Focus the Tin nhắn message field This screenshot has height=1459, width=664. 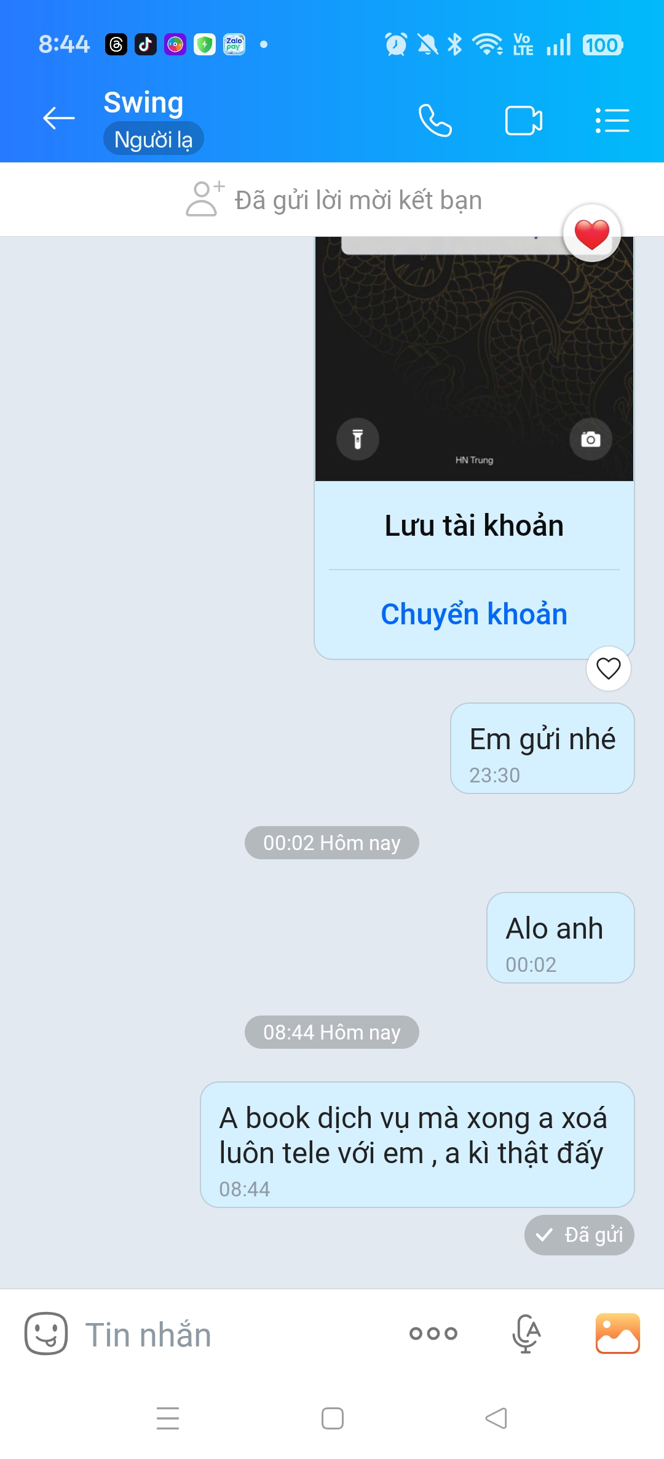[240, 1335]
